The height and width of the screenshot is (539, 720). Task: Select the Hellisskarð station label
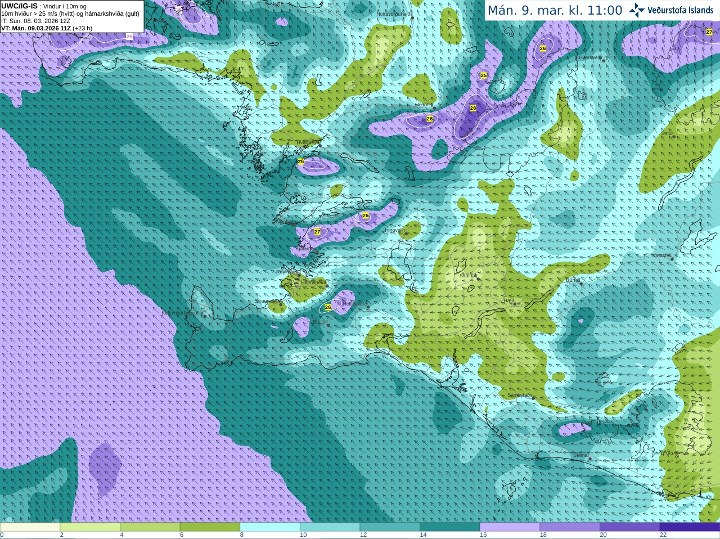[x=355, y=303]
